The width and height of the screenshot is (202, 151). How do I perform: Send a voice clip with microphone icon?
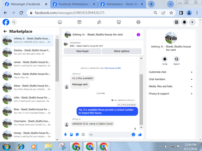(65, 134)
